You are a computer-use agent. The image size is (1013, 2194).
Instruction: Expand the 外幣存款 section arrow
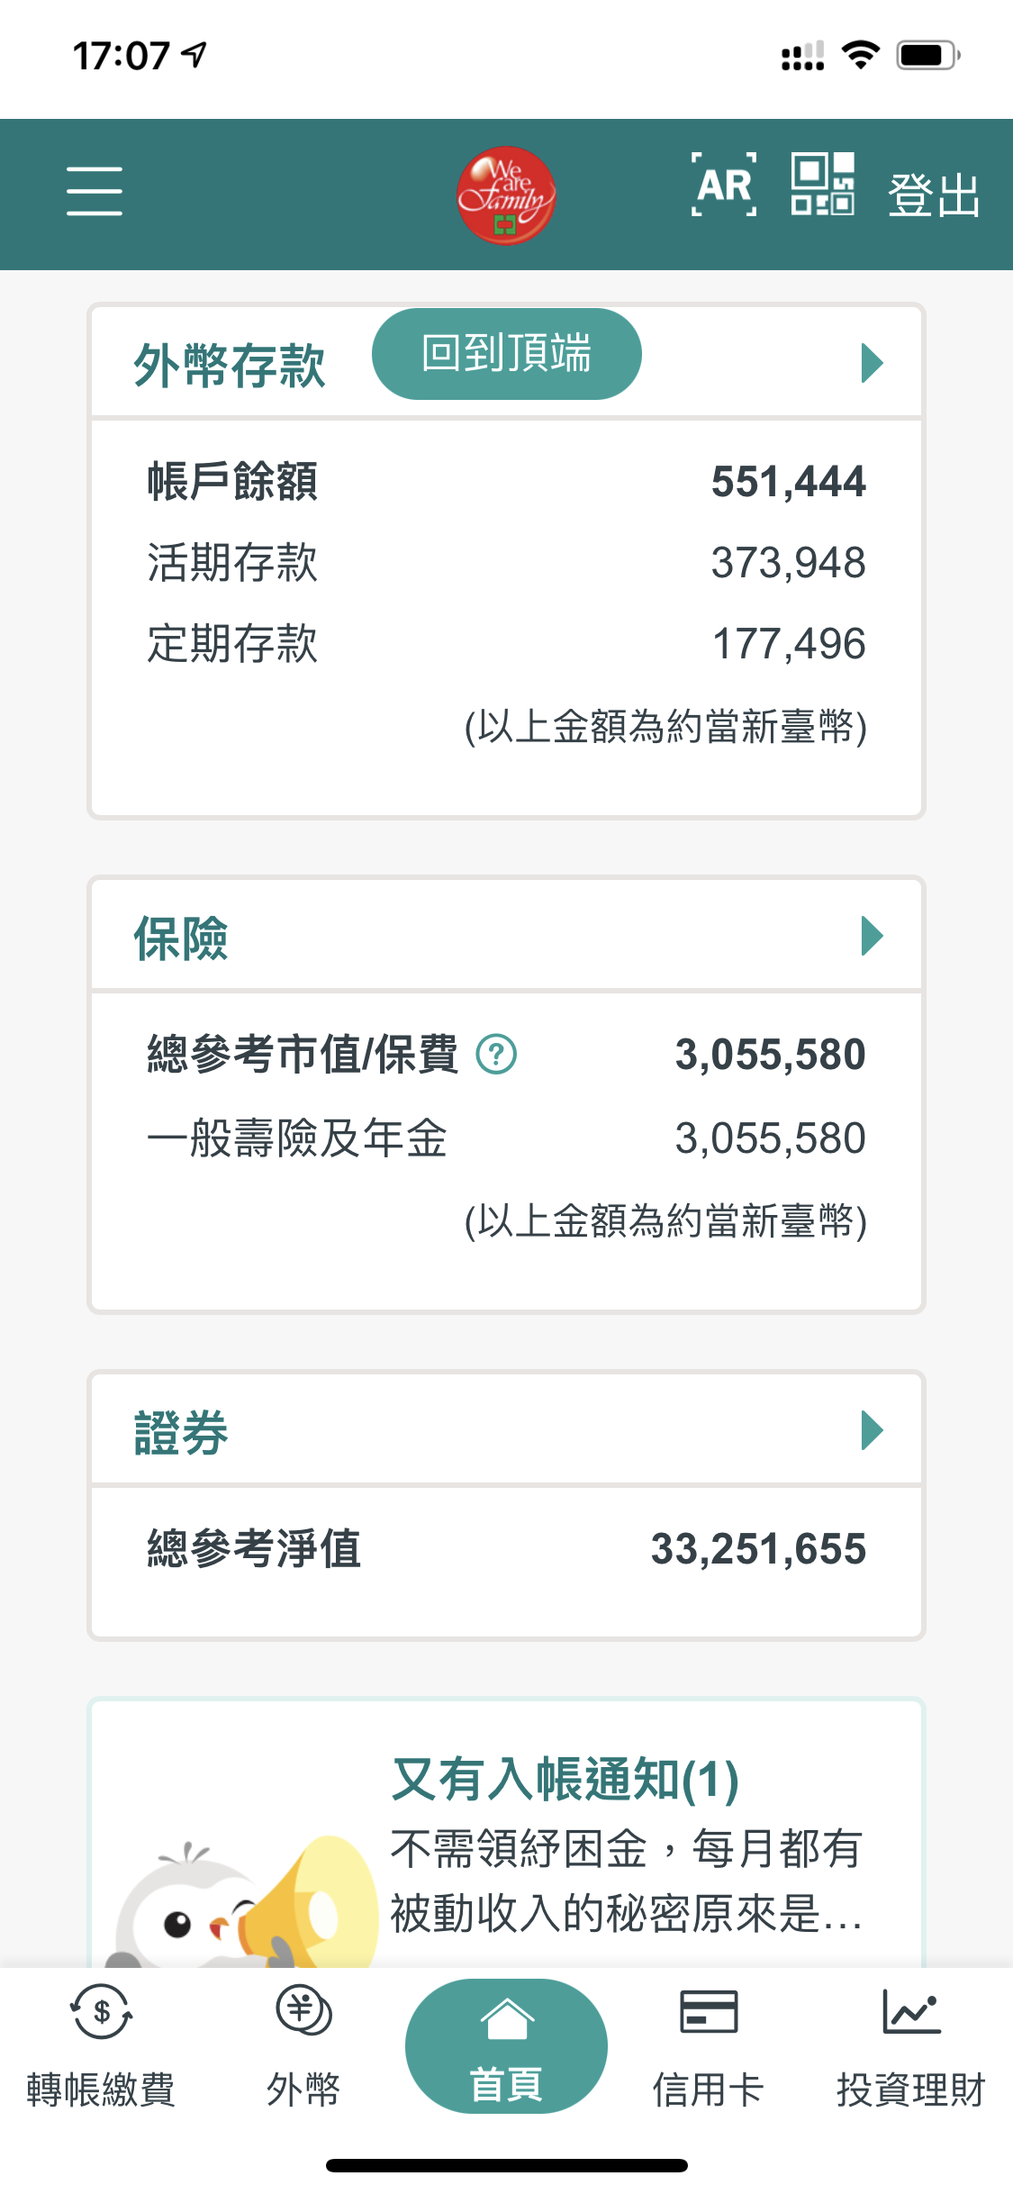[x=872, y=363]
